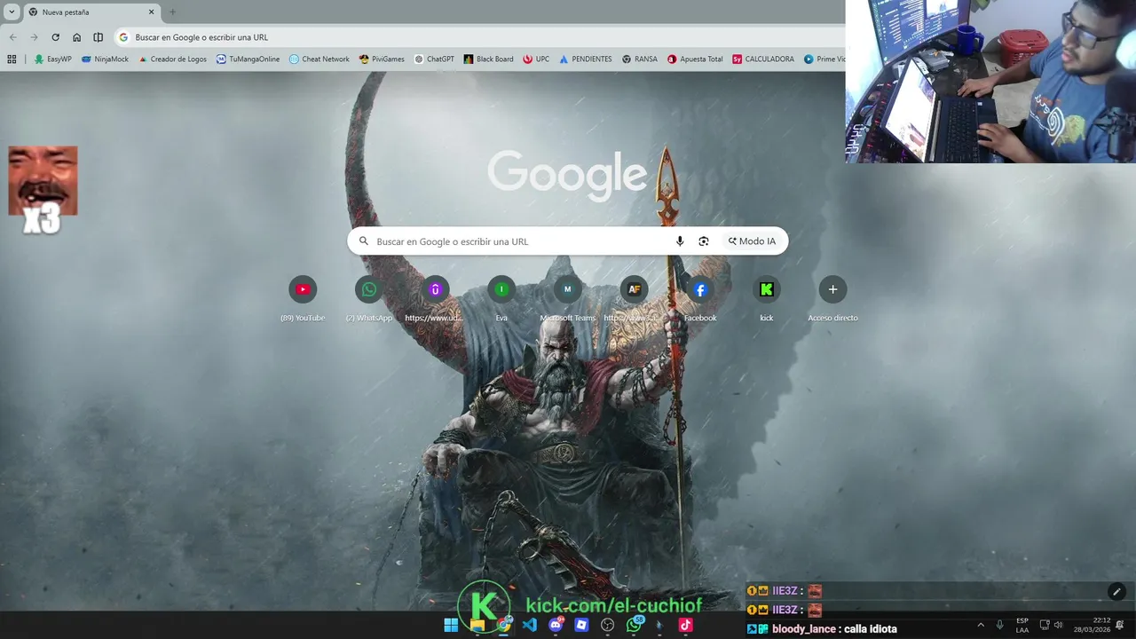The image size is (1136, 639).
Task: Click the tray microphone icon
Action: point(1000,625)
